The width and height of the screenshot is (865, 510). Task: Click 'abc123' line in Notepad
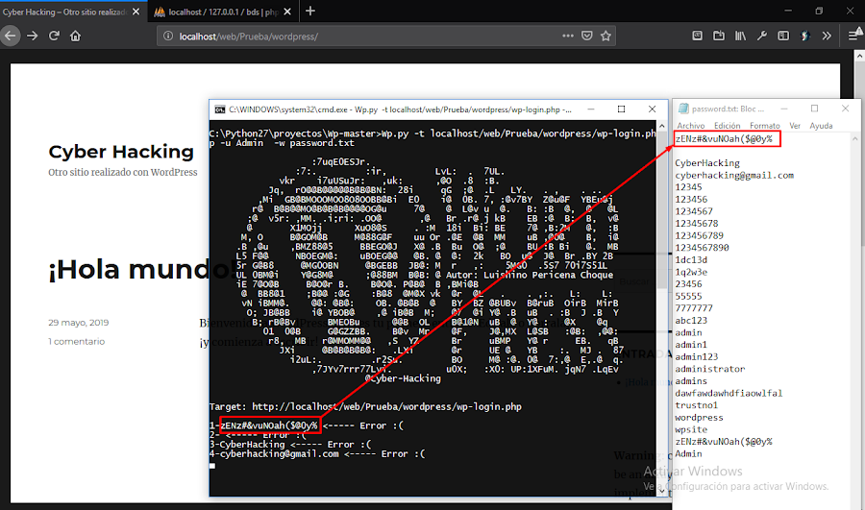691,321
